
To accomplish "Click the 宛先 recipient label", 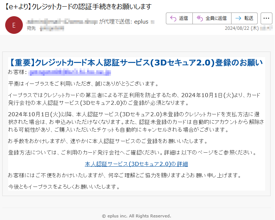I will pos(31,28).
